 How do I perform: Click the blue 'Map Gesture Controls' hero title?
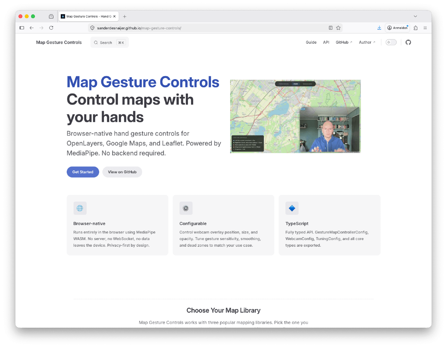click(143, 82)
